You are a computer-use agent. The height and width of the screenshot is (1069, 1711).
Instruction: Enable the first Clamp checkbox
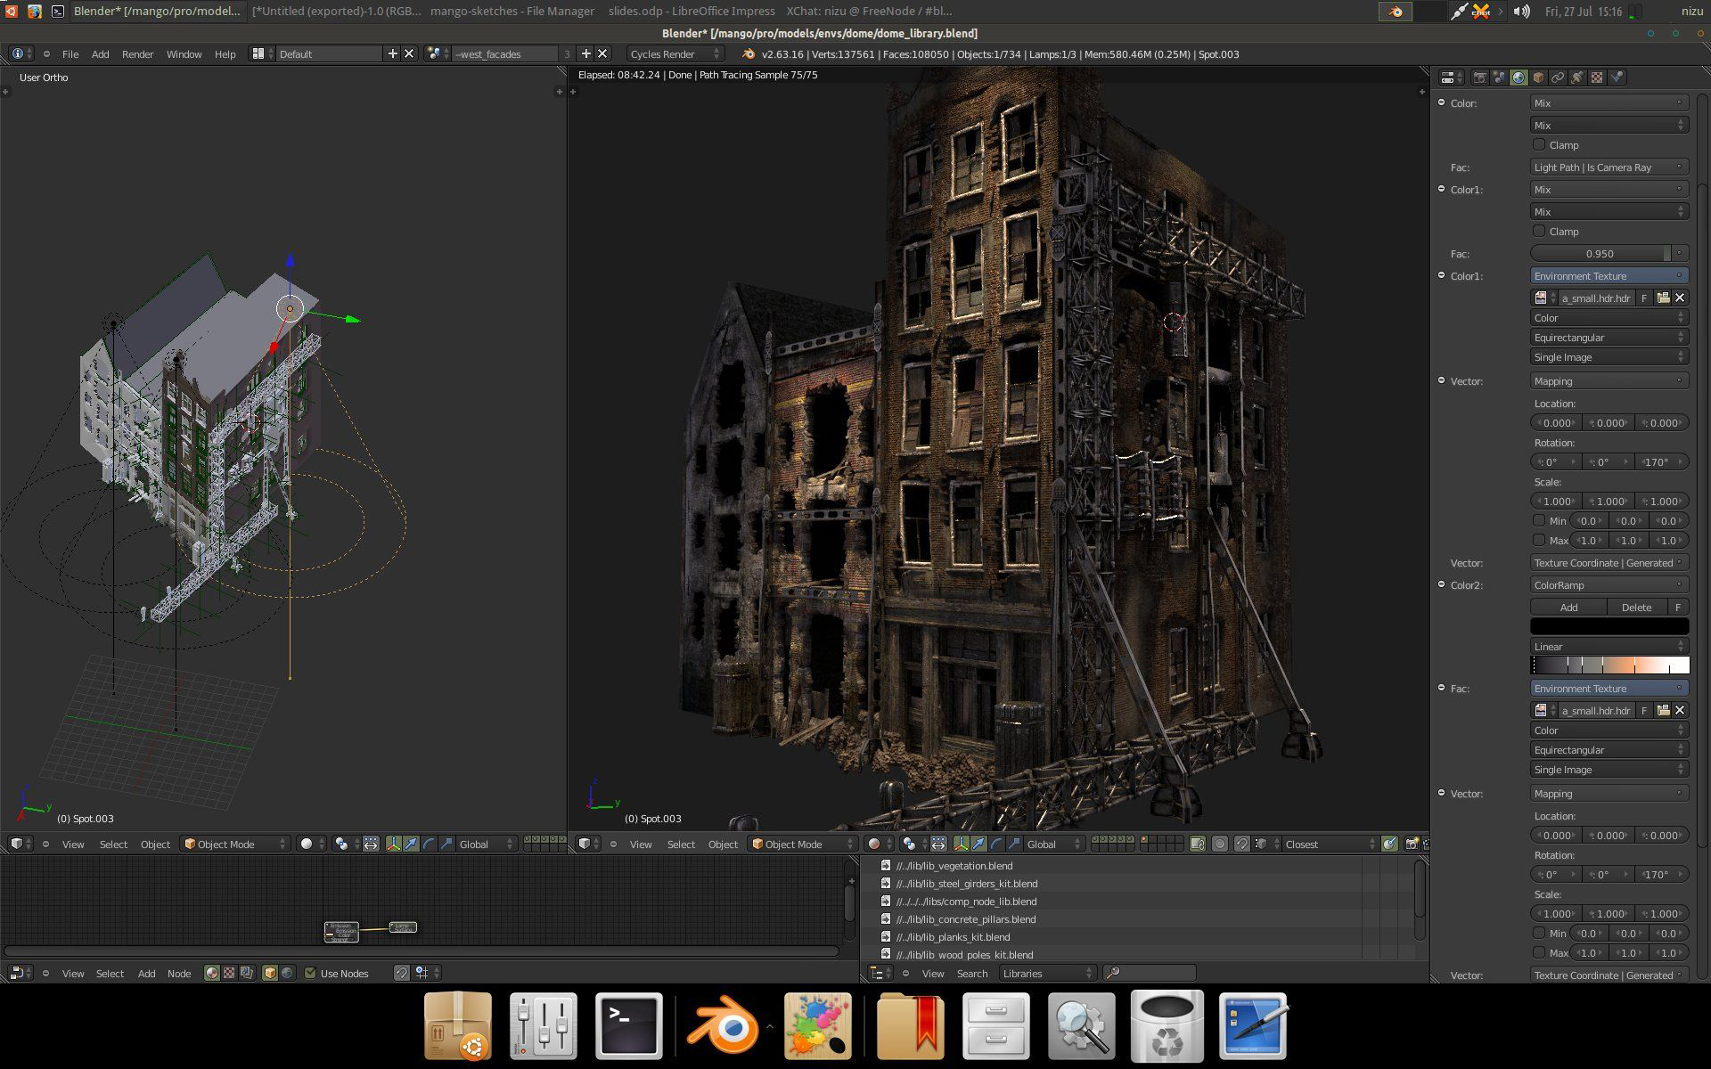click(1539, 144)
